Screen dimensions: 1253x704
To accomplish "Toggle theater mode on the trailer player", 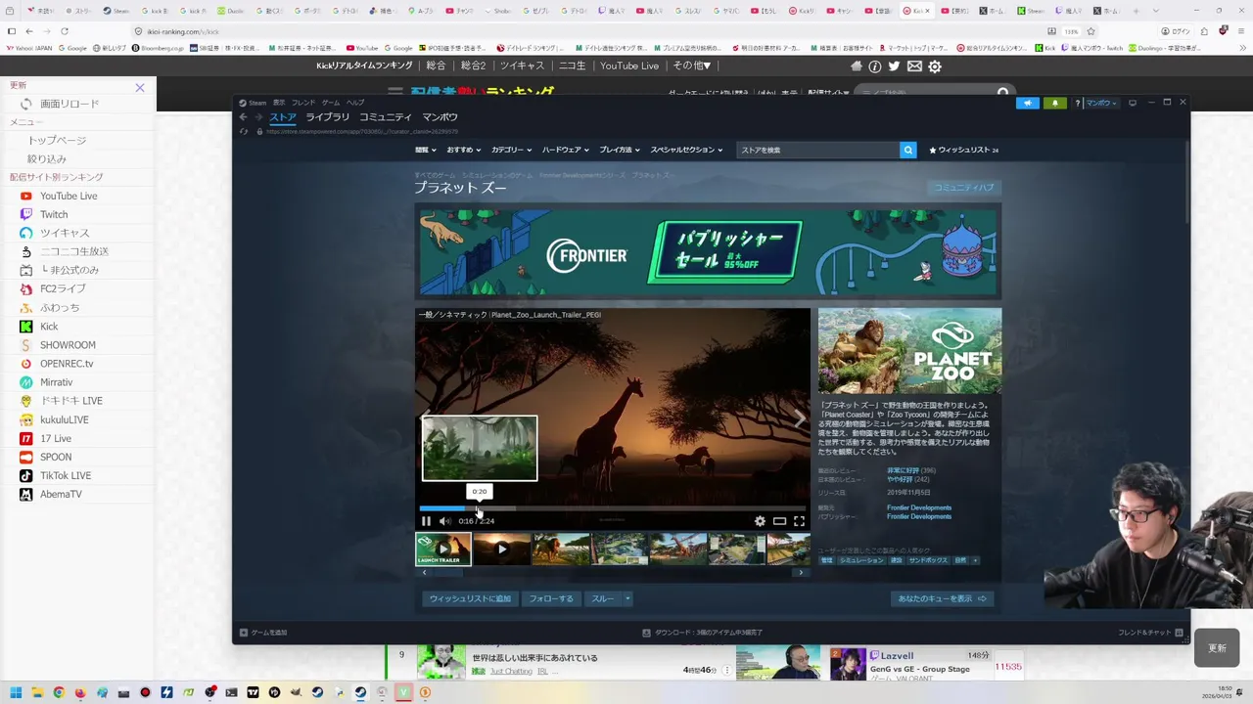I will pos(779,521).
